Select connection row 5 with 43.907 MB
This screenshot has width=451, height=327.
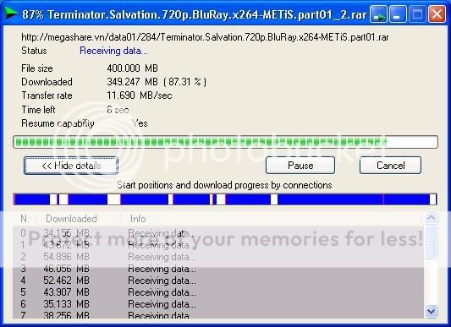218,292
